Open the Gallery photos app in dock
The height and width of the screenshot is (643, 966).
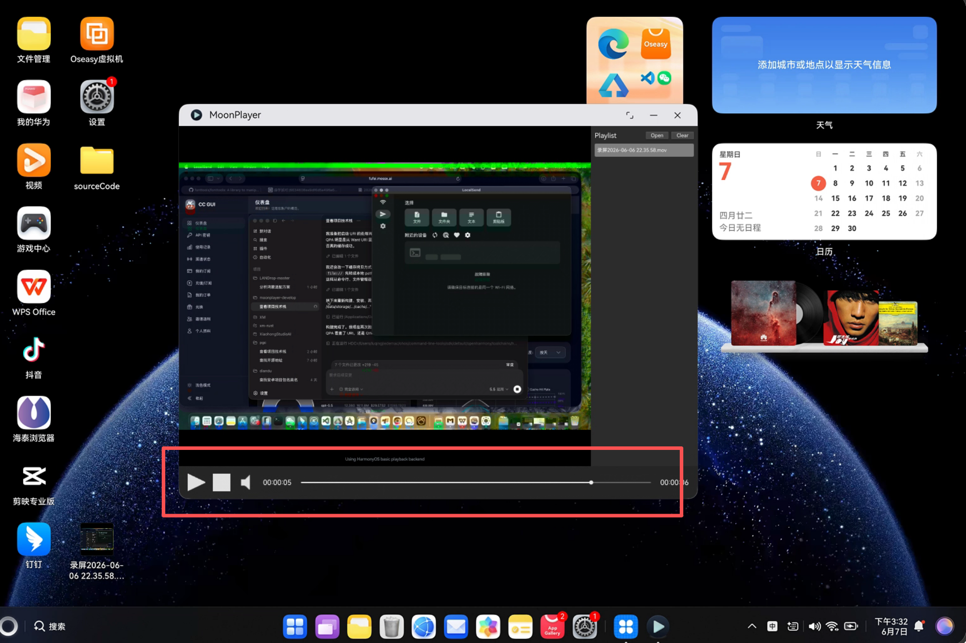tap(488, 627)
